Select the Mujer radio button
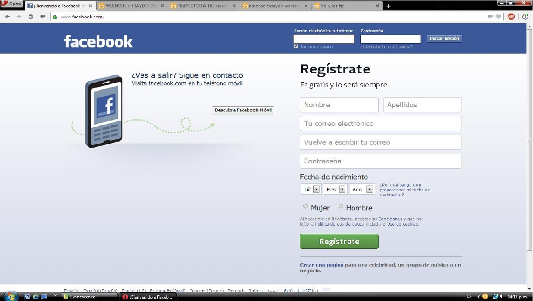The width and height of the screenshot is (533, 301). [306, 206]
